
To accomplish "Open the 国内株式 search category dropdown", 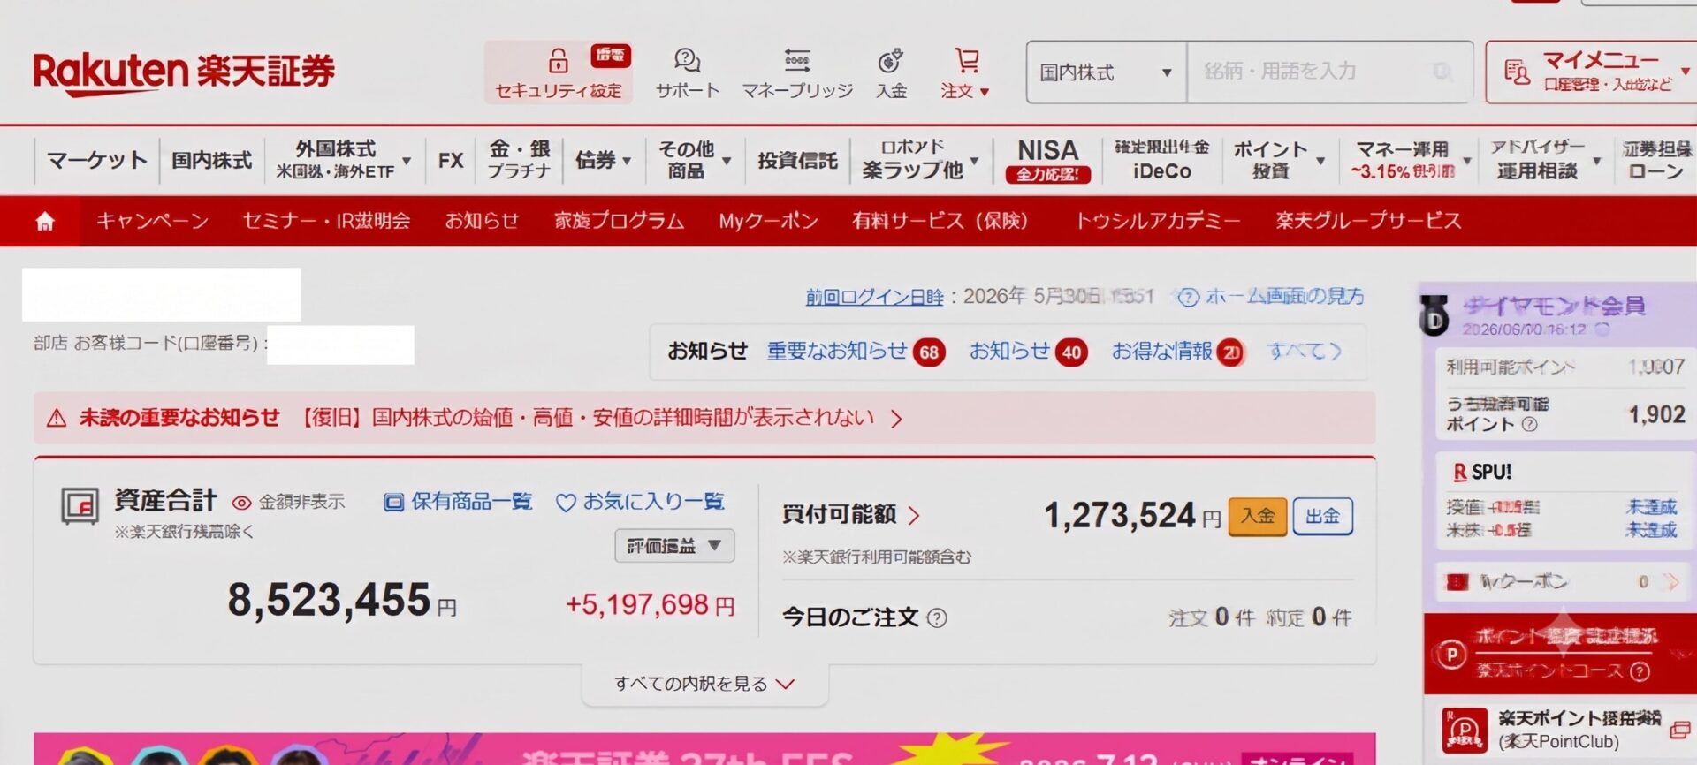I will [1107, 72].
